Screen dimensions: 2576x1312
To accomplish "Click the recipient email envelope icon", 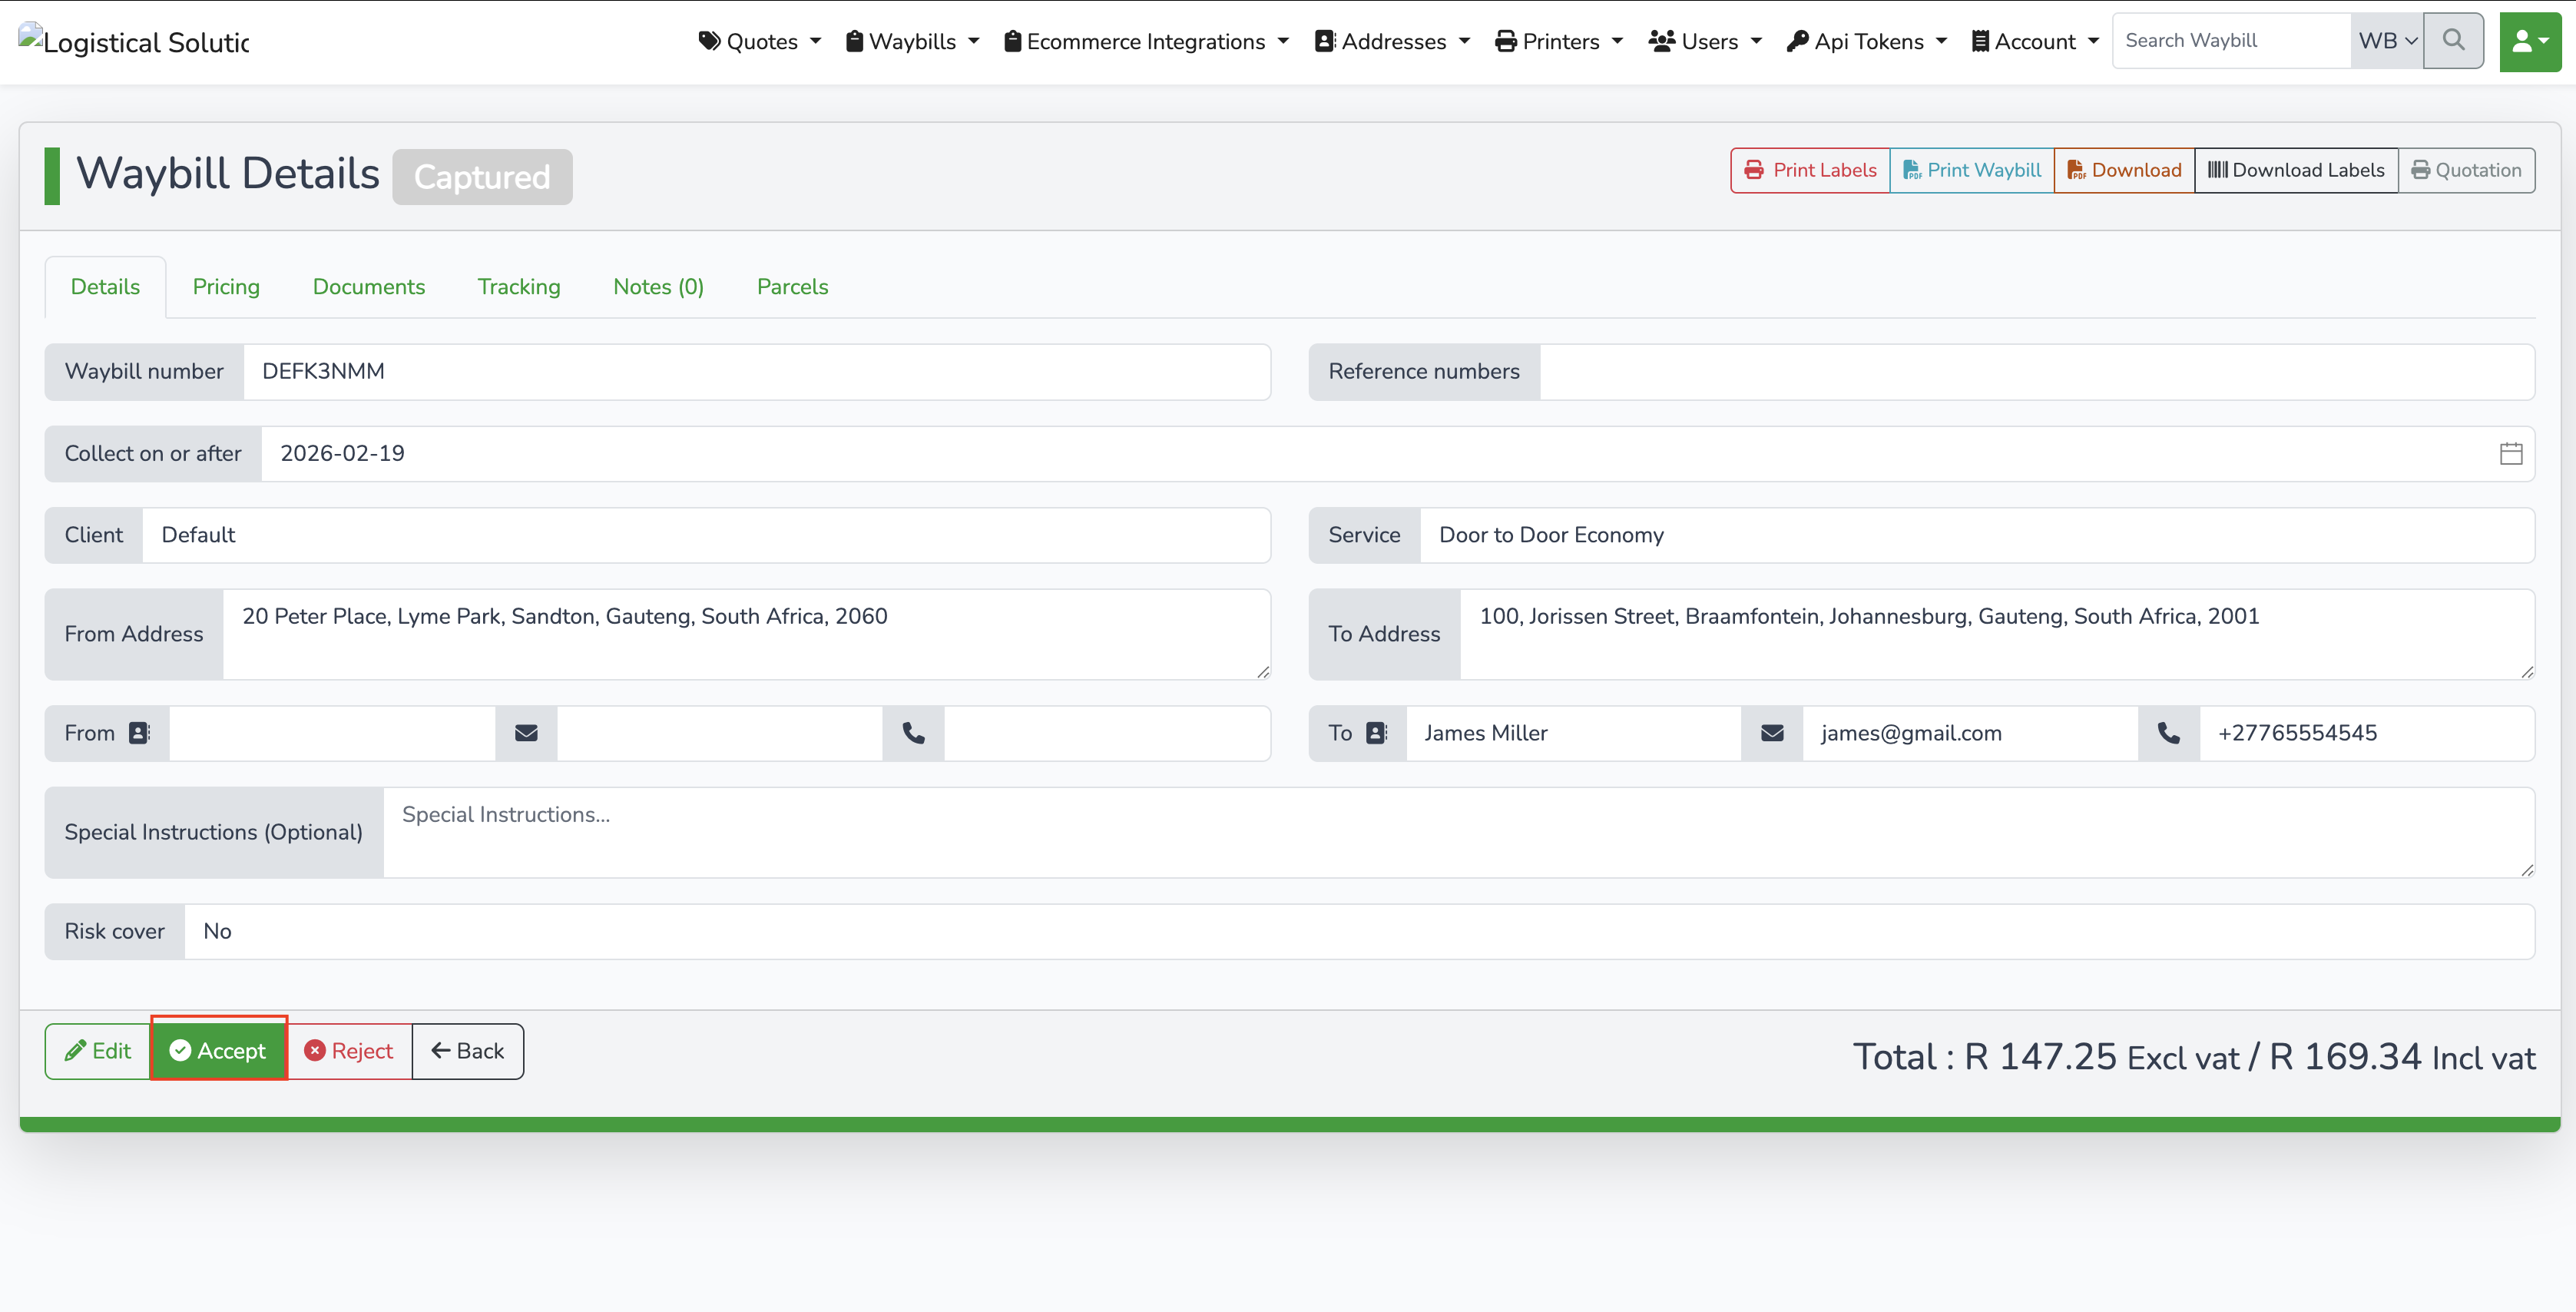I will coord(1771,733).
